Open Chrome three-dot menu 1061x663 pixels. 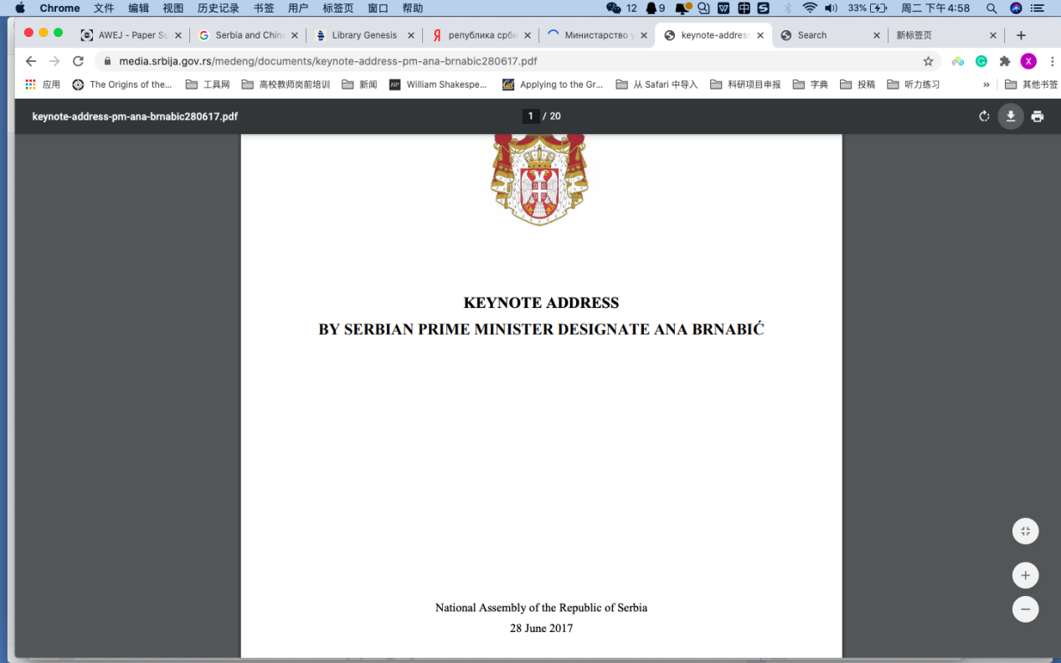pyautogui.click(x=1052, y=61)
